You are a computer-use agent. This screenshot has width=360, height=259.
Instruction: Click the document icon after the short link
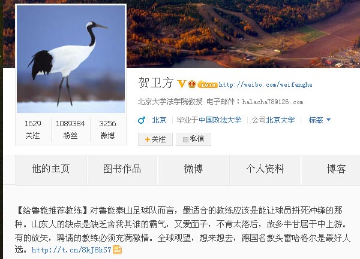(x=117, y=249)
